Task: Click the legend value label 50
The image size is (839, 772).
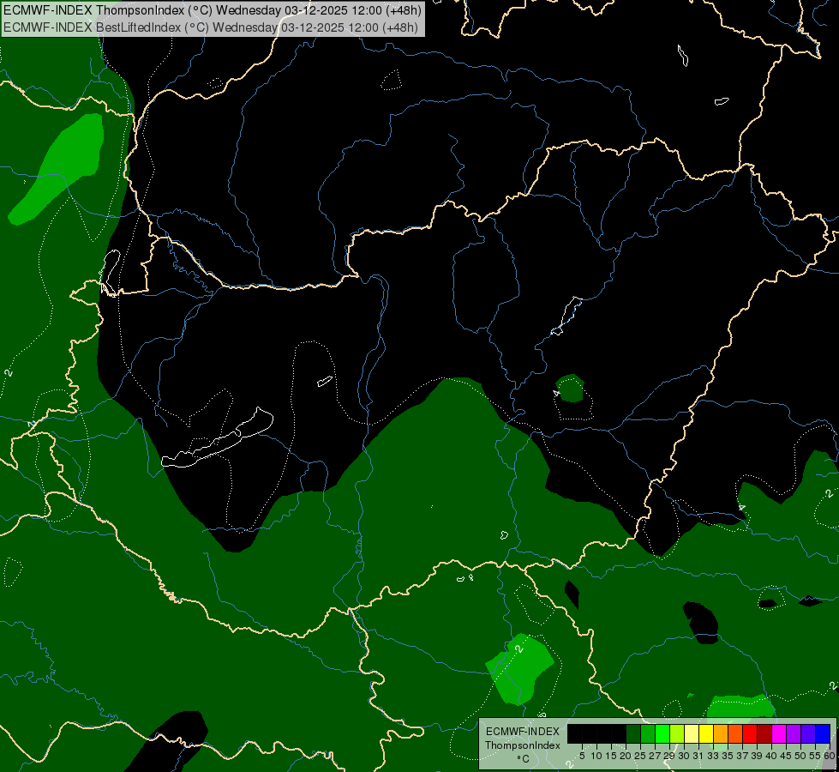Action: tap(800, 756)
